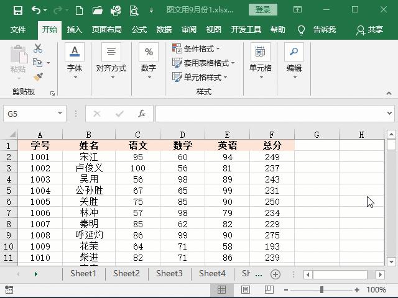Click the New blank document icon
The image size is (398, 298).
(79, 10)
